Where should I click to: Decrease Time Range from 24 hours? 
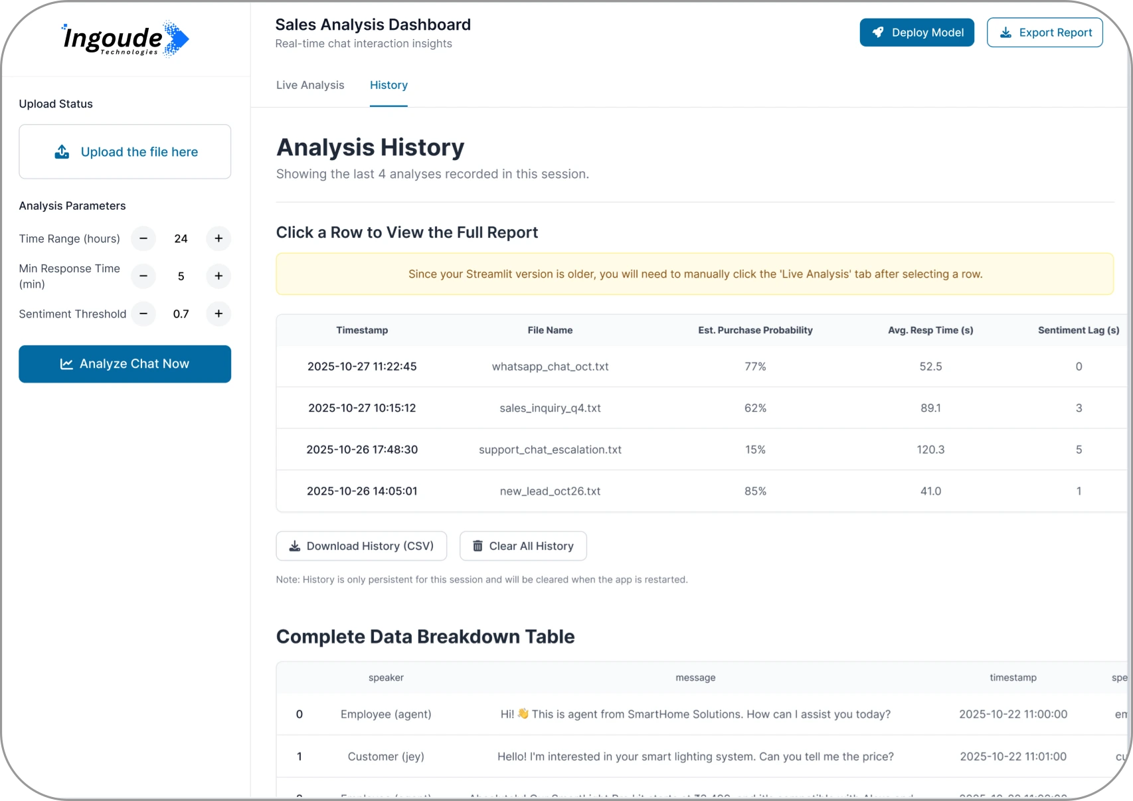(x=143, y=238)
